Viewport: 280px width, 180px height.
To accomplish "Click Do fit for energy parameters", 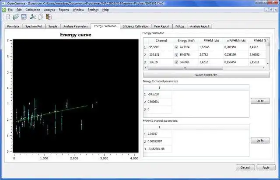I will (x=260, y=101).
